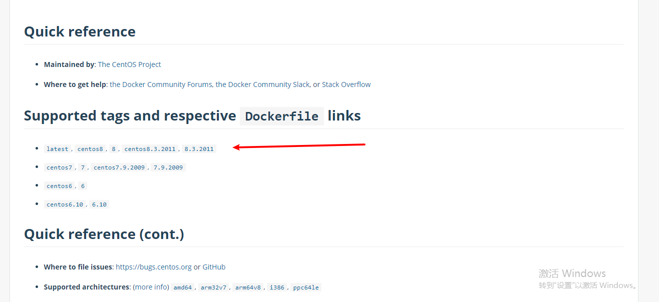The width and height of the screenshot is (659, 302).
Task: Click the ppc64le architecture link
Action: pyautogui.click(x=306, y=287)
